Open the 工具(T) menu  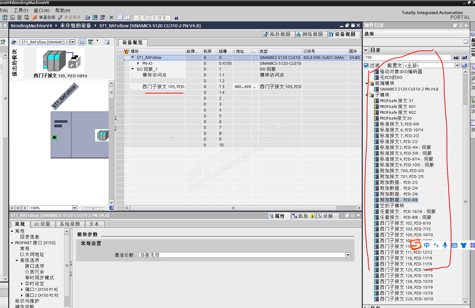[21, 10]
